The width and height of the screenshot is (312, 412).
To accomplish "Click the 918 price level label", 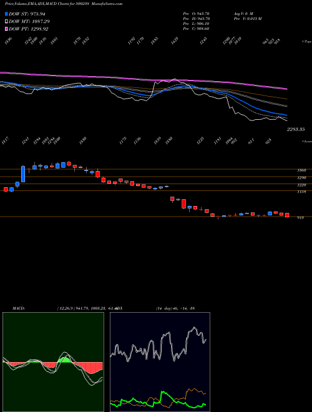I will click(300, 218).
